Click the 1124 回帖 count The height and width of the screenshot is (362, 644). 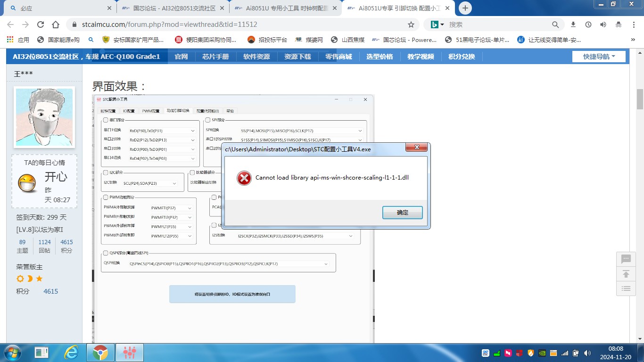pos(45,246)
